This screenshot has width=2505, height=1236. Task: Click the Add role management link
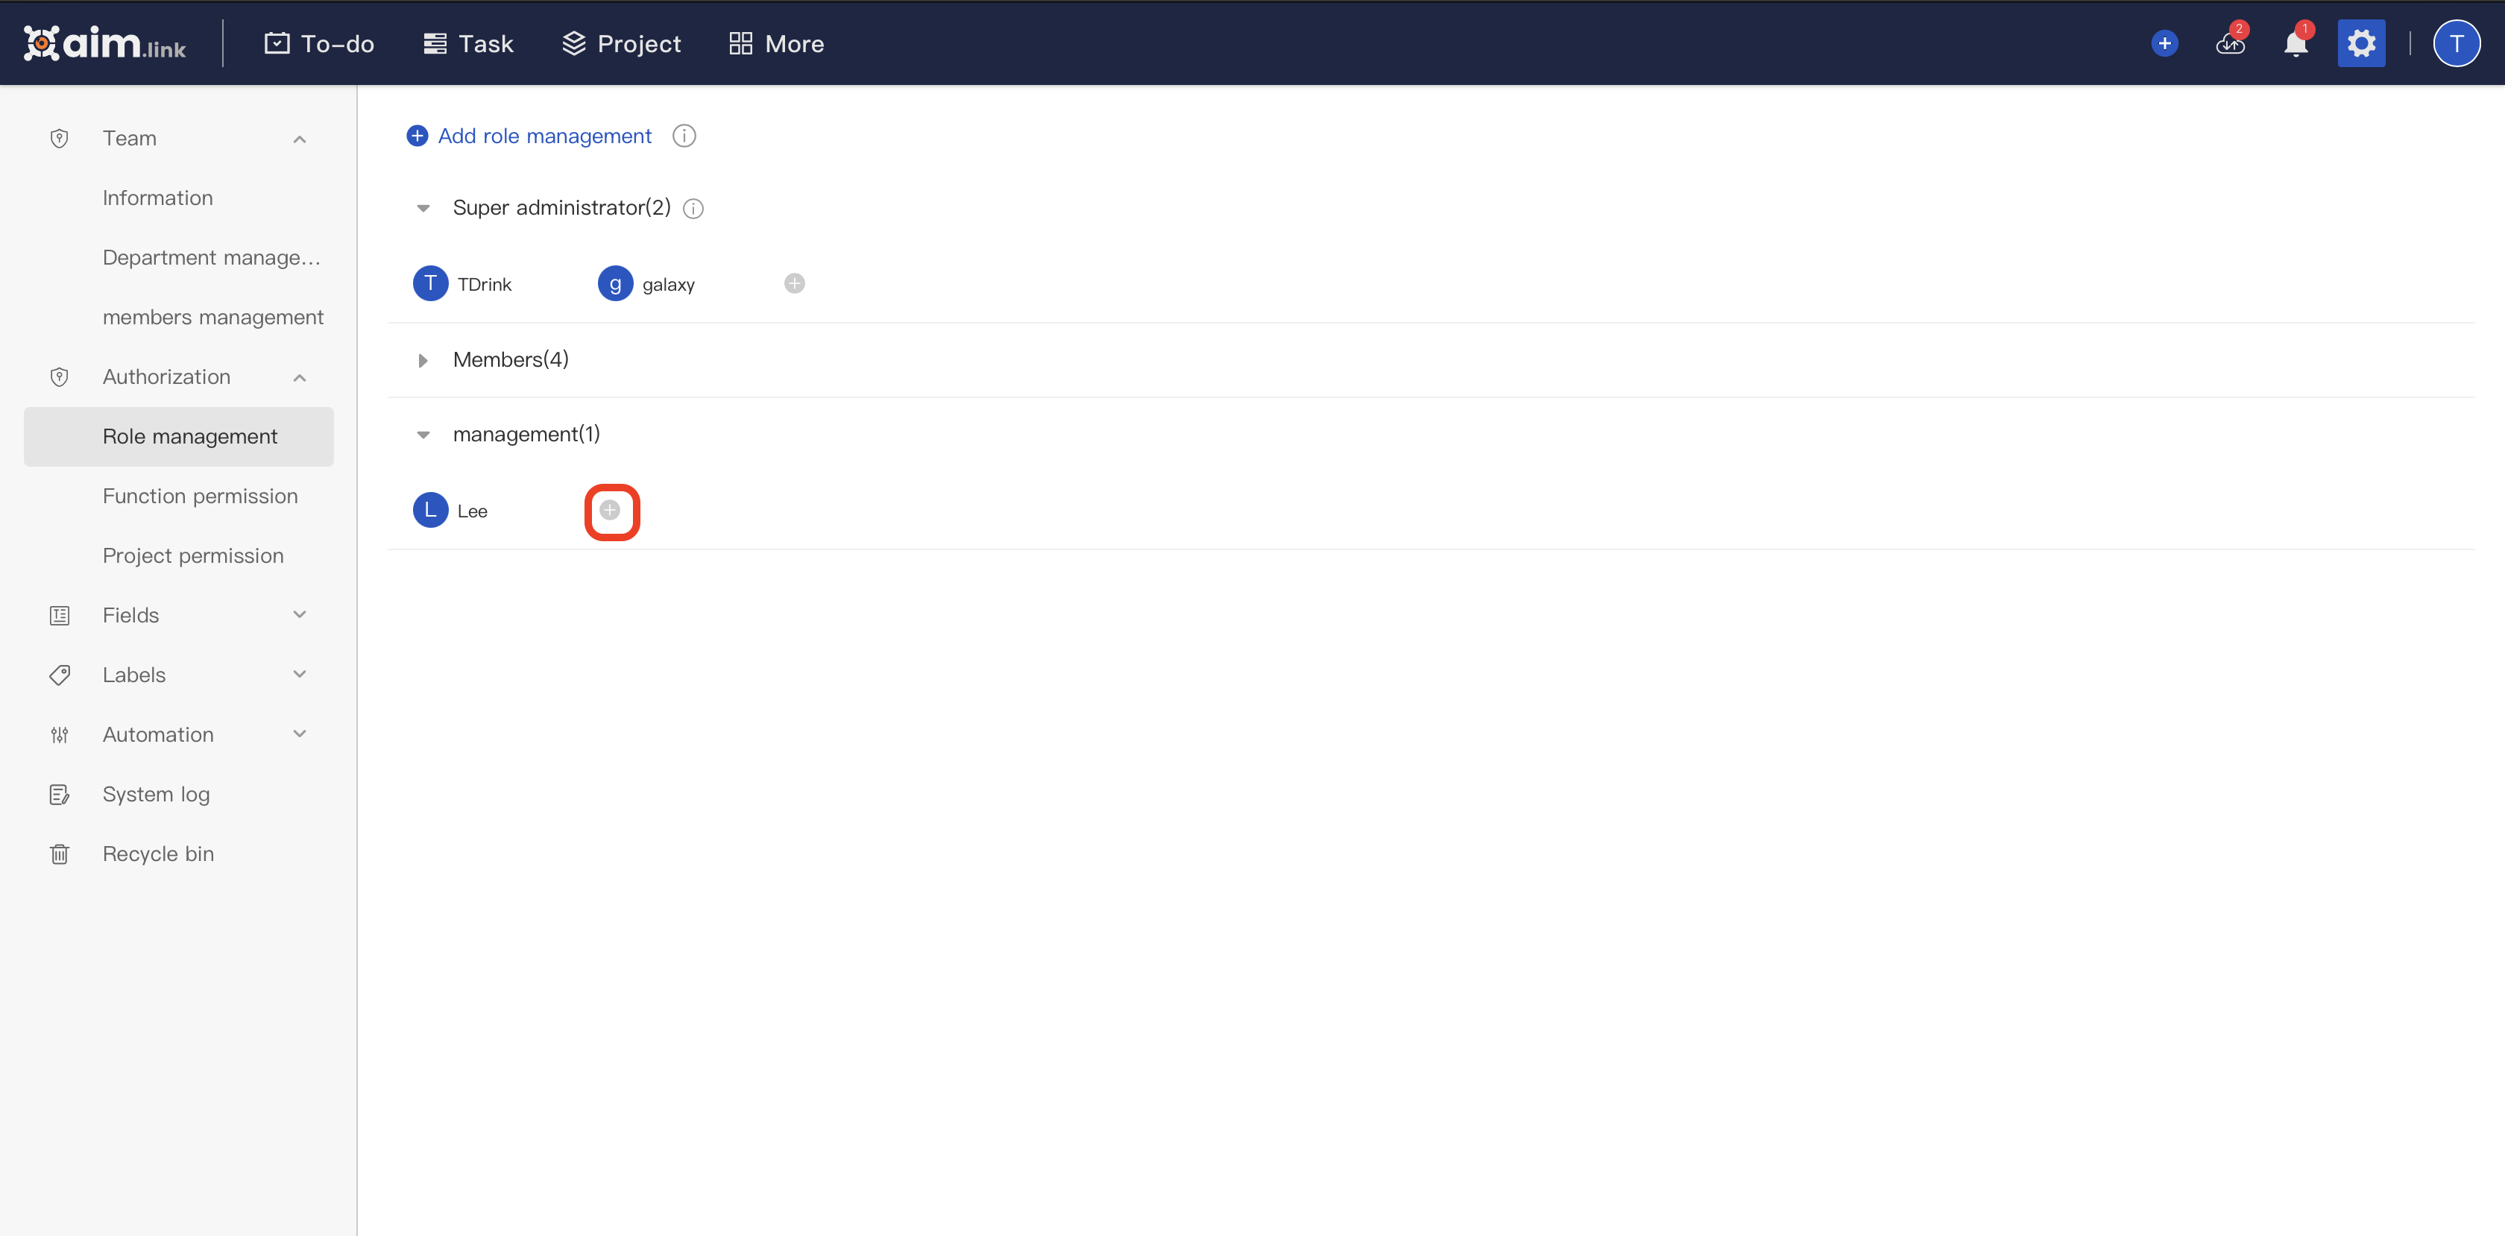click(x=543, y=135)
